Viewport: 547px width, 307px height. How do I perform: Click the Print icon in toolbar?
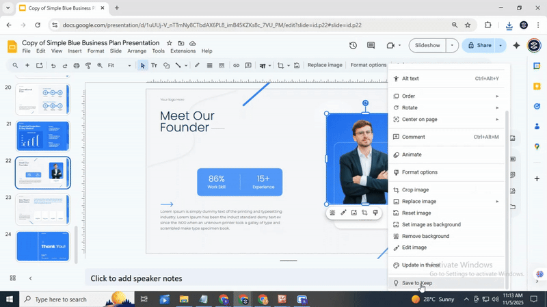tap(77, 66)
